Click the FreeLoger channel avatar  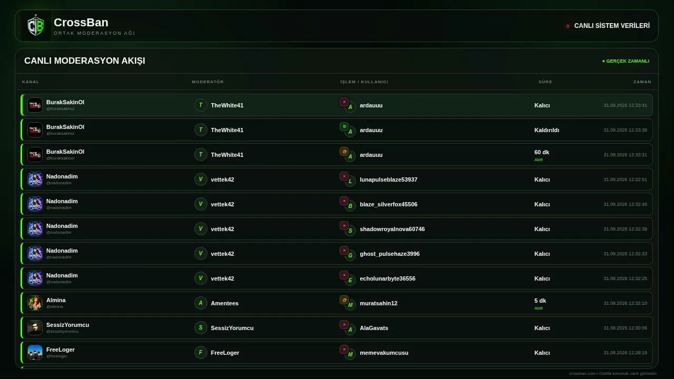pyautogui.click(x=35, y=353)
